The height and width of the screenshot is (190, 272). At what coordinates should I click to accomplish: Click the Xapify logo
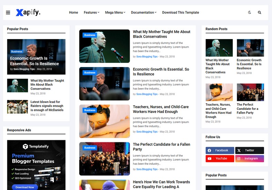pos(28,13)
